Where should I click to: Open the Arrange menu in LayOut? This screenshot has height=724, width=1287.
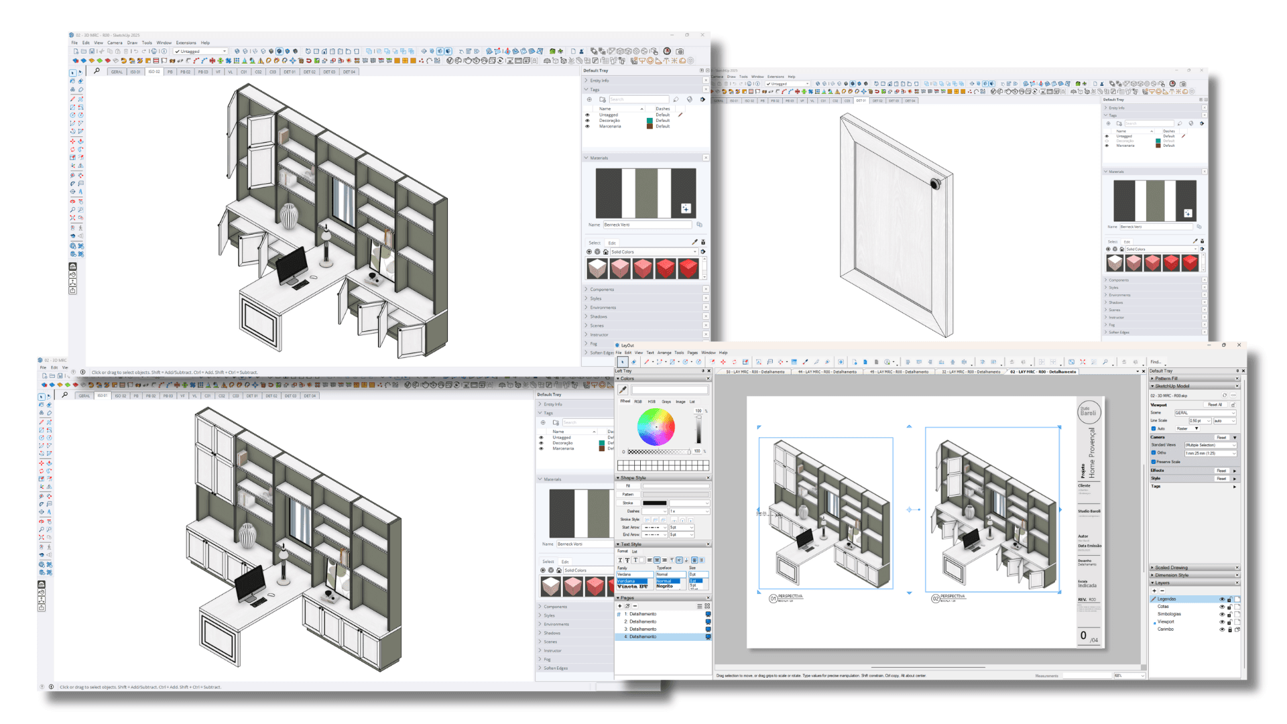point(664,353)
